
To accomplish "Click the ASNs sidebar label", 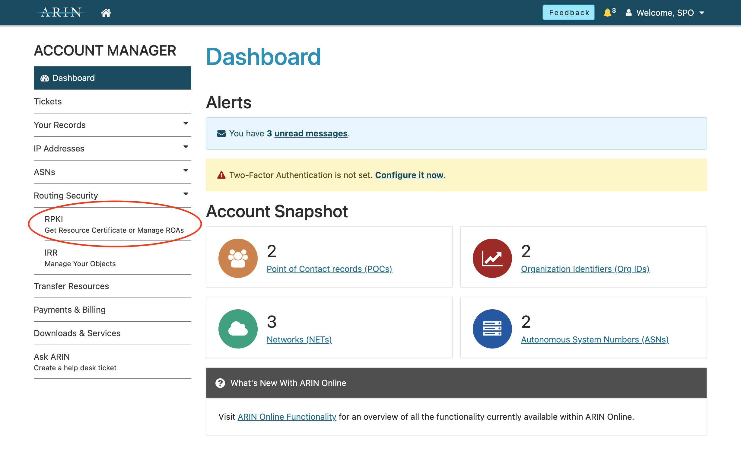I will pyautogui.click(x=45, y=172).
